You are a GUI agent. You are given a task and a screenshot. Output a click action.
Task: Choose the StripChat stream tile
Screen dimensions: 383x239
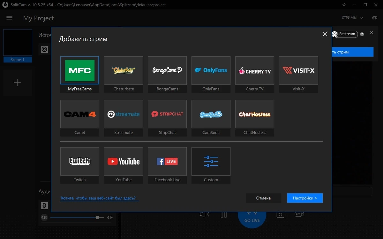[167, 118]
